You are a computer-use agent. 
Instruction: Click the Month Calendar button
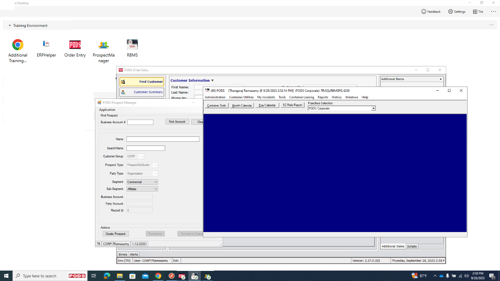pyautogui.click(x=242, y=105)
